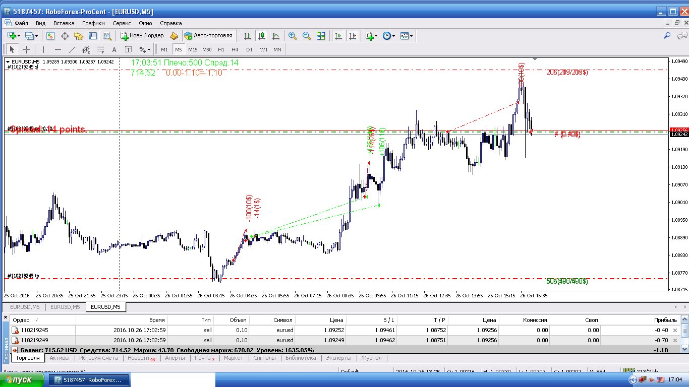Open the Navigator panel star-folder icon

(x=78, y=36)
